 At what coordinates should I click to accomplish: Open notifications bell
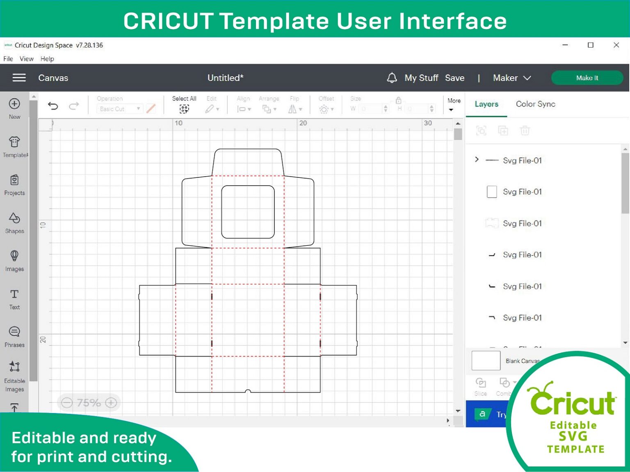pyautogui.click(x=392, y=77)
